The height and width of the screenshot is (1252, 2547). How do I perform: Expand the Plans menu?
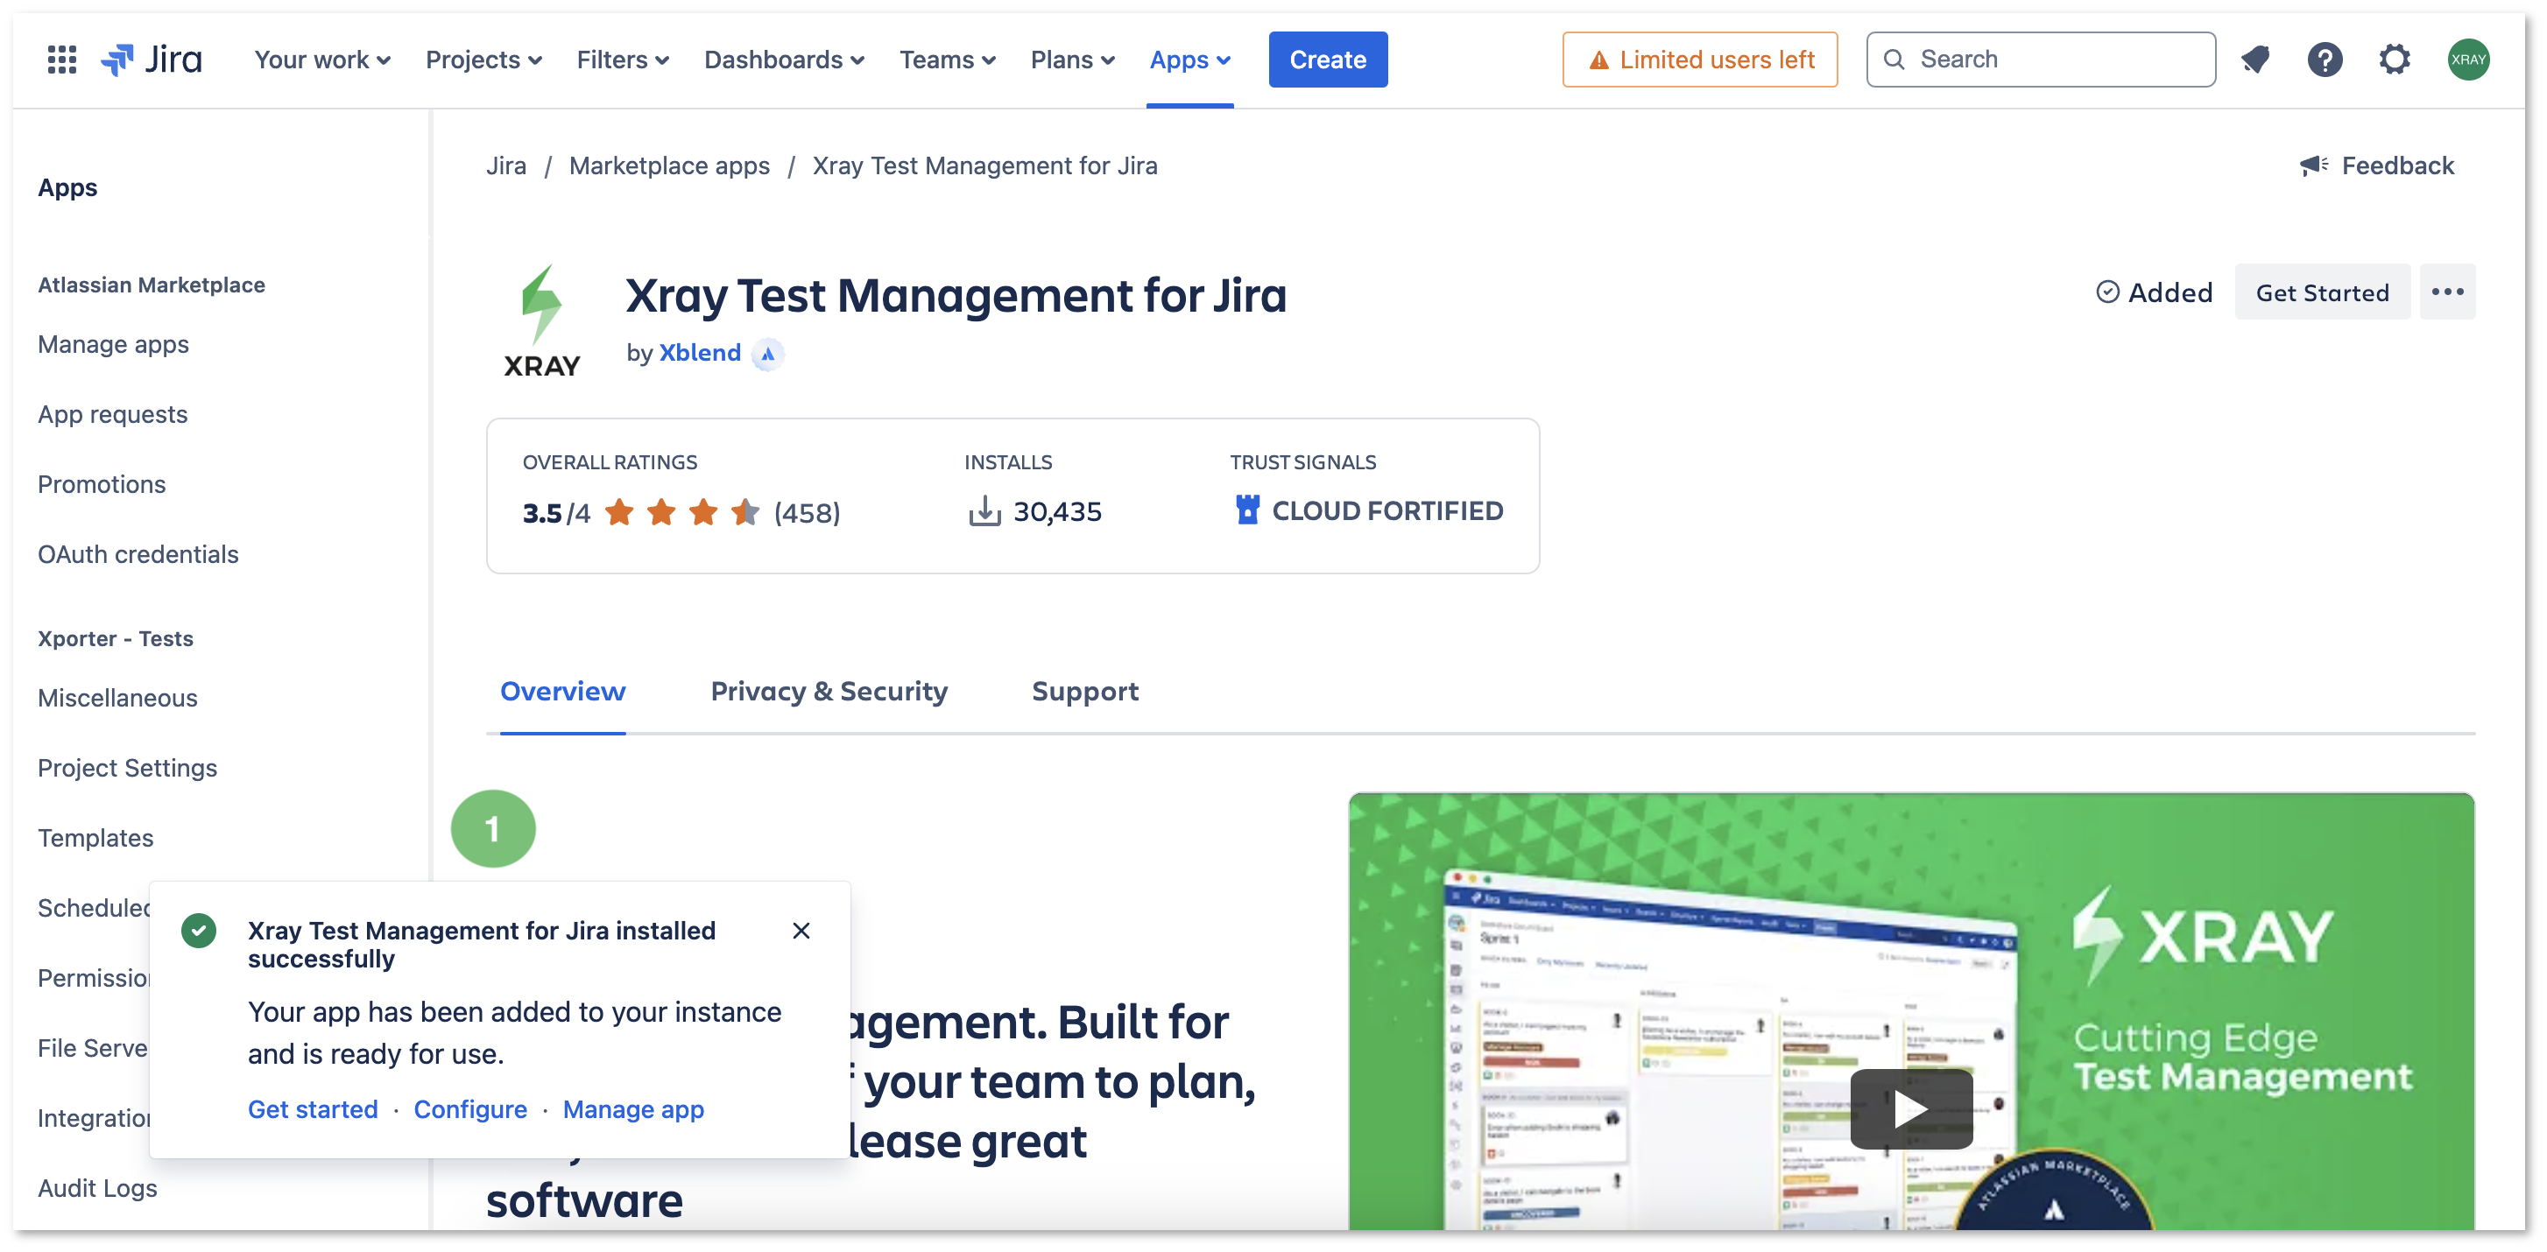point(1073,60)
